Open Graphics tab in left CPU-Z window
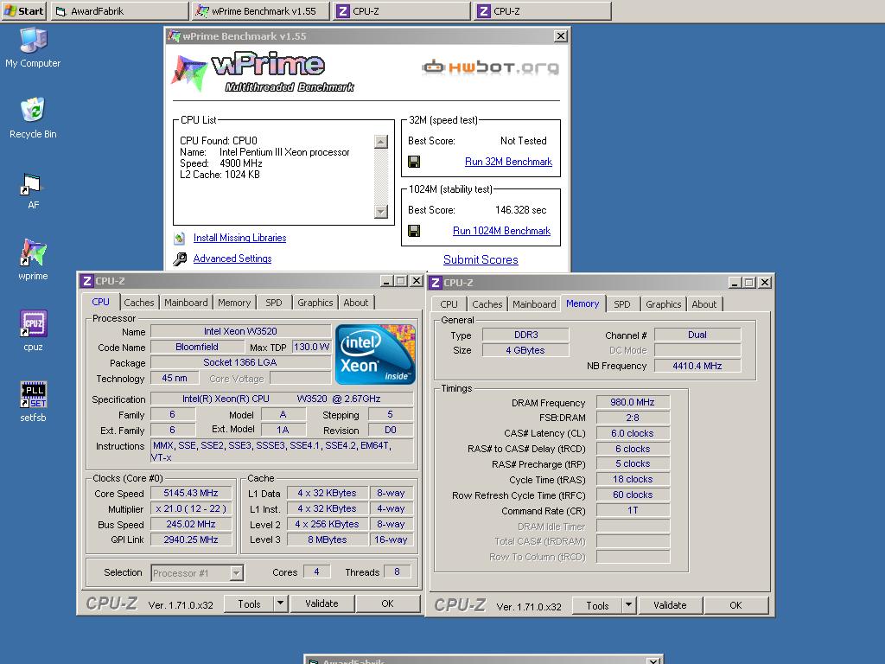Screen dimensions: 885x664 coord(315,303)
